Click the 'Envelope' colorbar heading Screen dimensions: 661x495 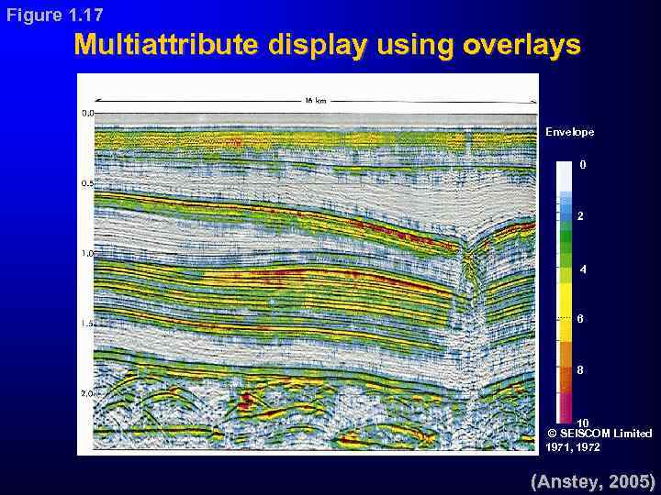click(x=570, y=132)
